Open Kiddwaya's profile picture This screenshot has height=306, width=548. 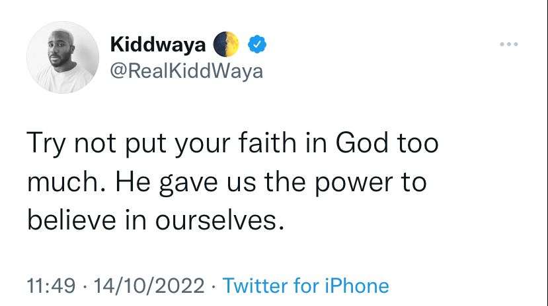(63, 57)
